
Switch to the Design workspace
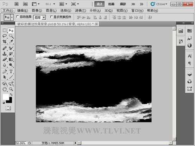tap(99, 4)
